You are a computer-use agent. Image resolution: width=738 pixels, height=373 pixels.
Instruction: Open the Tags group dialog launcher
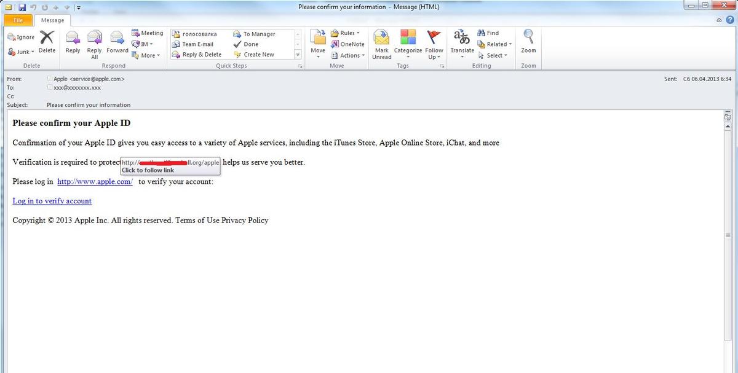442,66
